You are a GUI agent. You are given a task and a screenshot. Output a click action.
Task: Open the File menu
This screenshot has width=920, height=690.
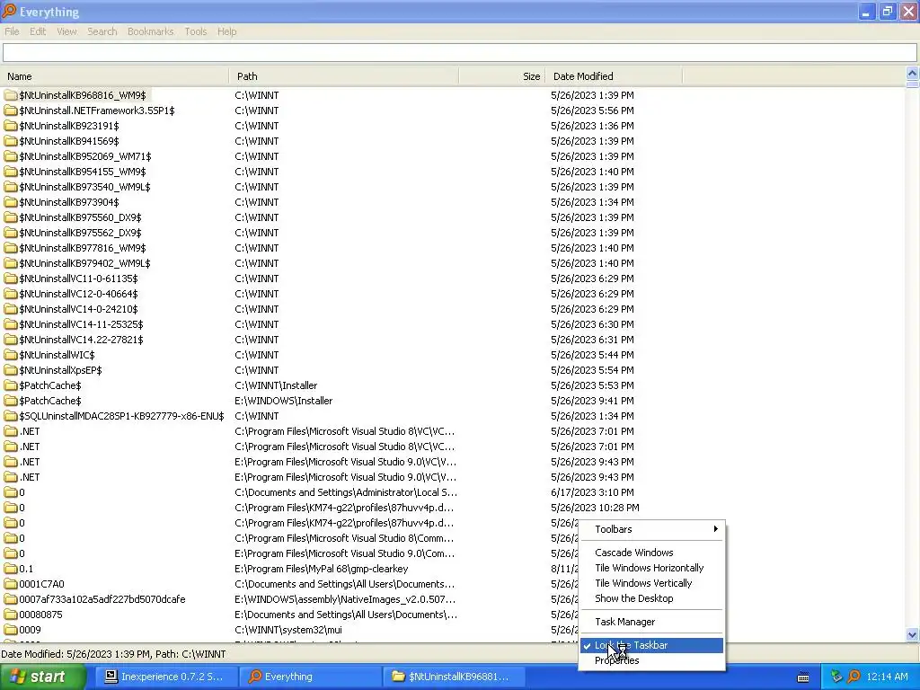12,31
